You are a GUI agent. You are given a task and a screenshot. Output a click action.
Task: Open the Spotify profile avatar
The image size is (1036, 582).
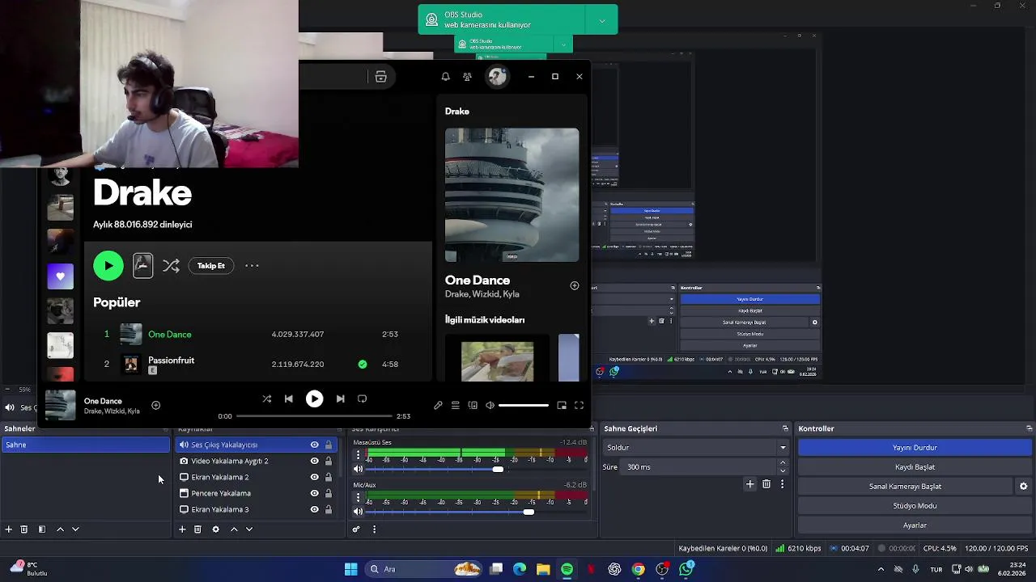pyautogui.click(x=497, y=76)
